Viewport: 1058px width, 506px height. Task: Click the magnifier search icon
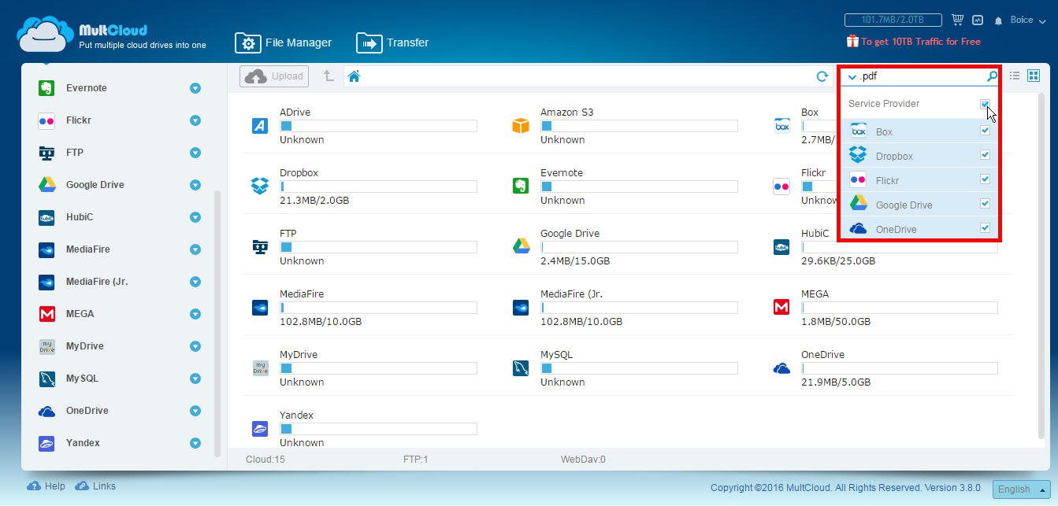click(992, 76)
